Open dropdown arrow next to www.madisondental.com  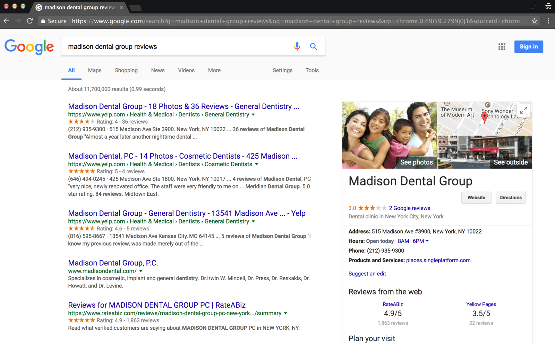click(x=141, y=271)
